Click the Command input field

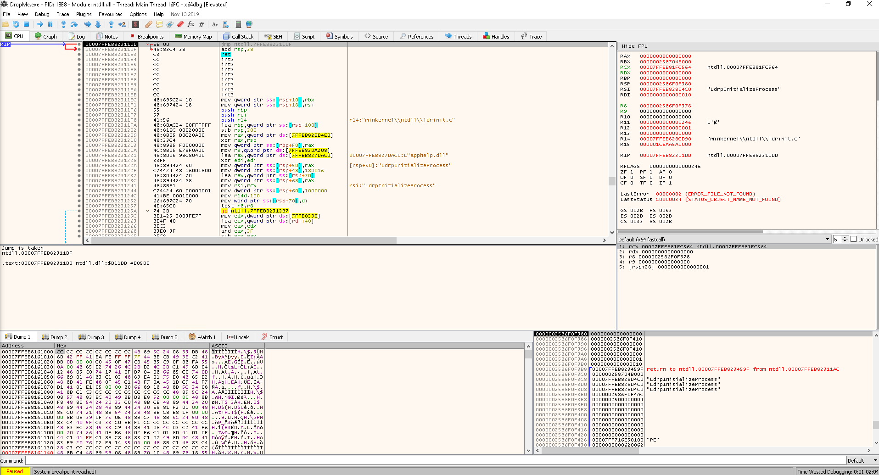(435, 460)
